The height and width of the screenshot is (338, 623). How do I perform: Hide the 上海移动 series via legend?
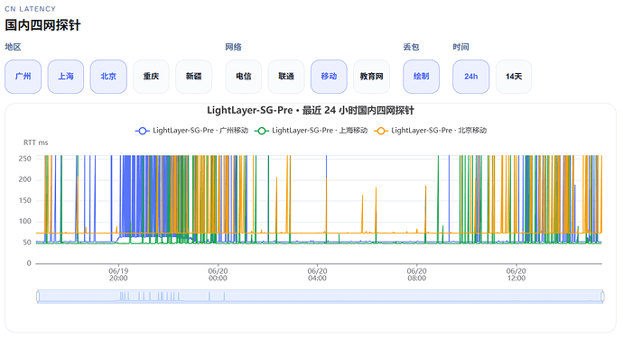[x=311, y=131]
